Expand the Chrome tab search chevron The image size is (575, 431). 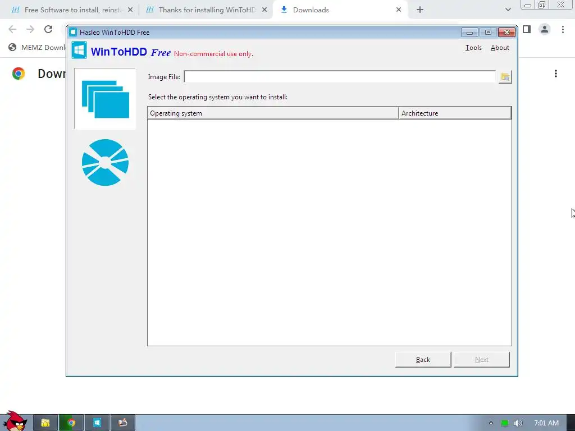(508, 10)
